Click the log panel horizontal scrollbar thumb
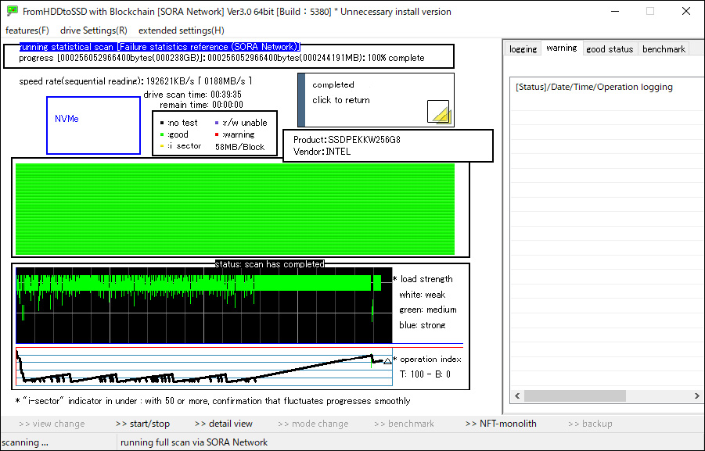This screenshot has height=451, width=705. 574,396
